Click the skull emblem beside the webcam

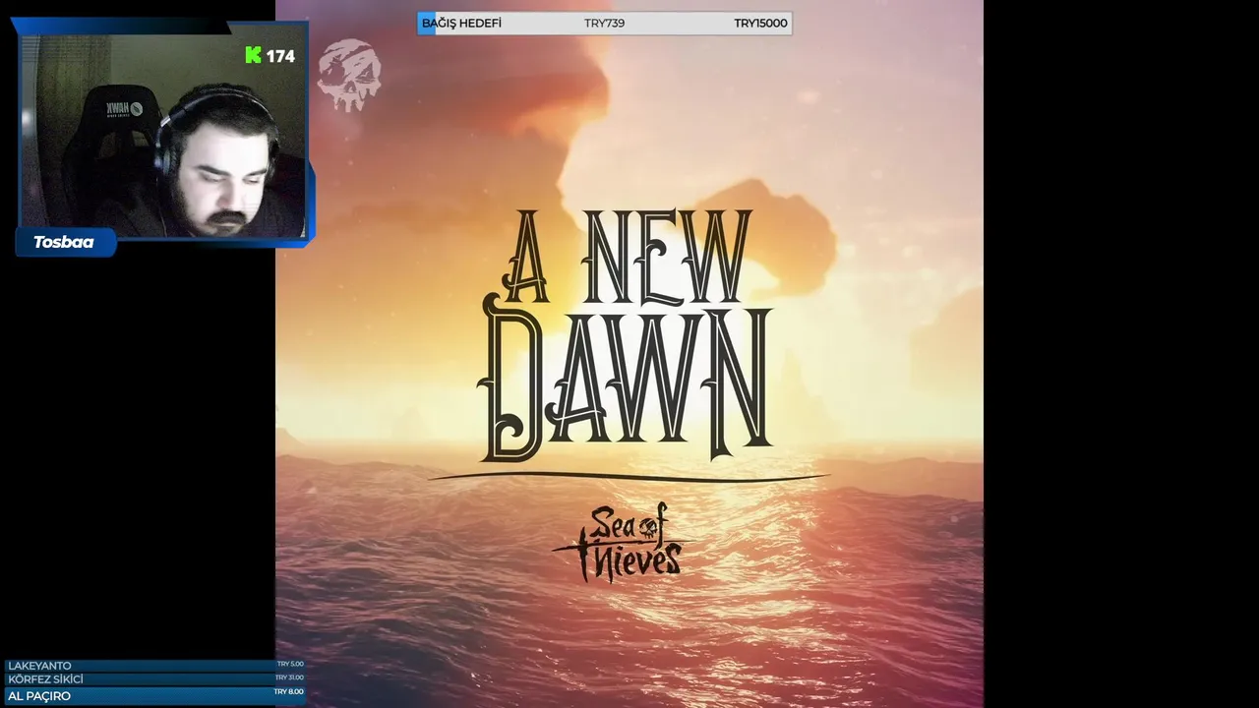pos(349,75)
